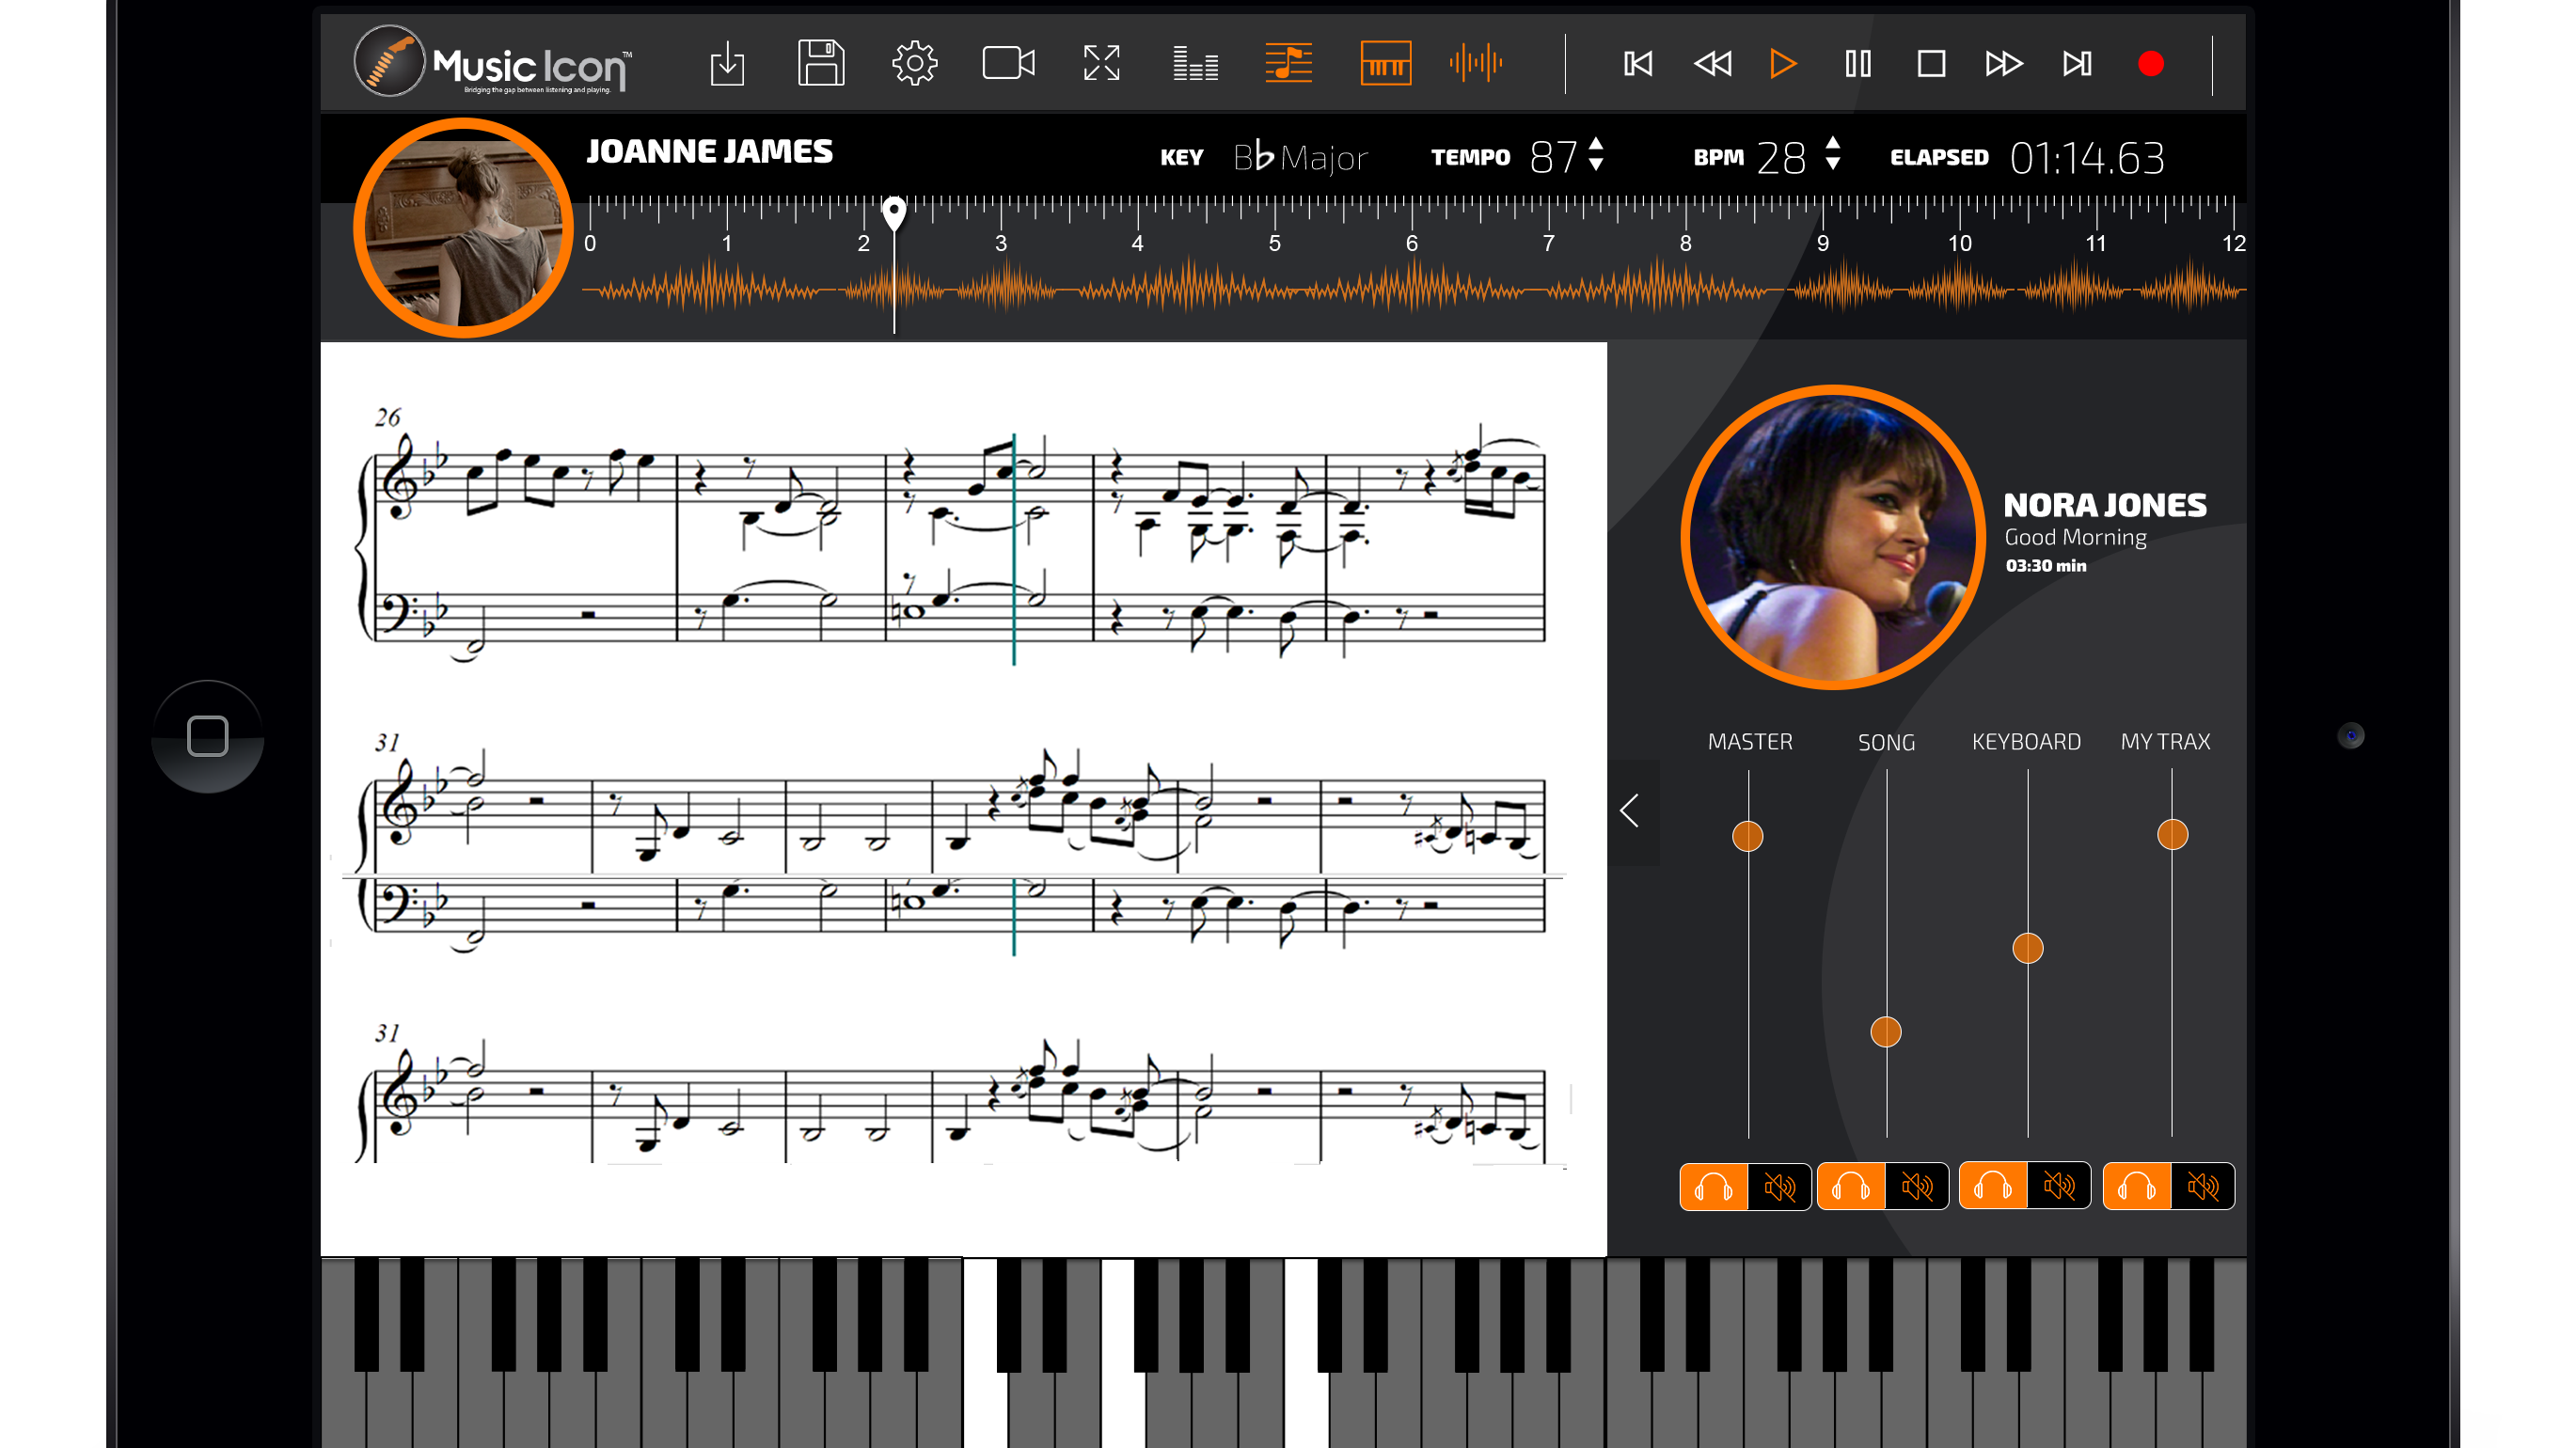Skip to start of track
Image resolution: width=2576 pixels, height=1448 pixels.
point(1638,64)
